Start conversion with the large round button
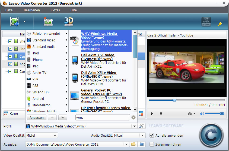229x151 pixels. (x=211, y=135)
